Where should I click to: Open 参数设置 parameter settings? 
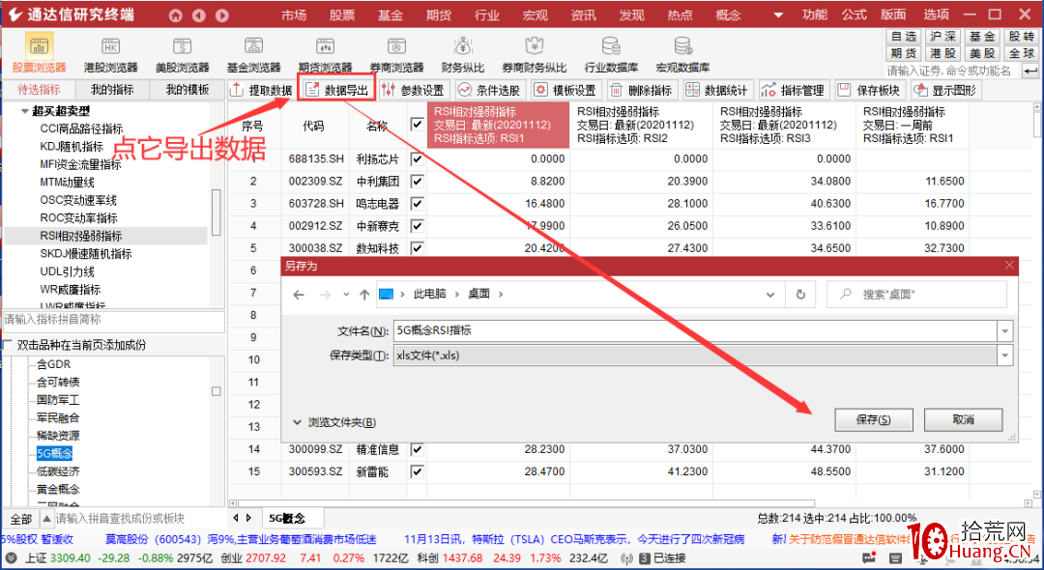coord(414,91)
